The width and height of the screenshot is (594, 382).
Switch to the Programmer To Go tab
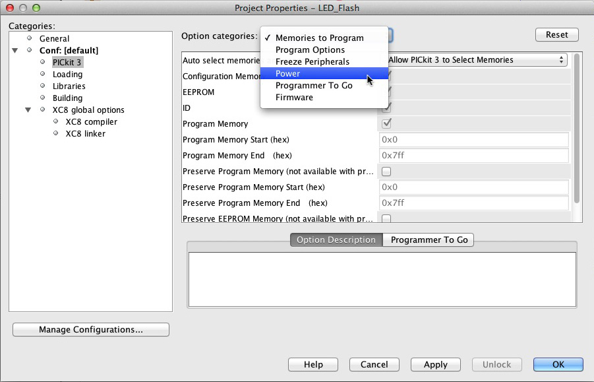click(x=429, y=240)
